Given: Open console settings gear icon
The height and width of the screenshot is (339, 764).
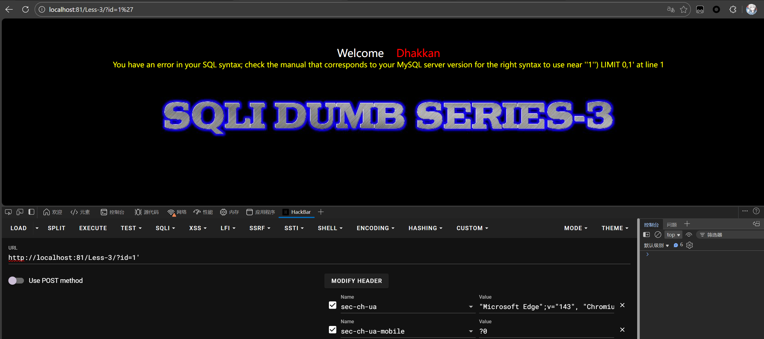Looking at the screenshot, I should click(x=690, y=245).
